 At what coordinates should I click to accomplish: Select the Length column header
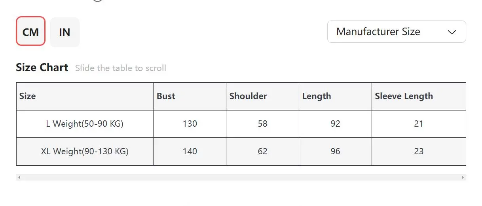click(317, 96)
